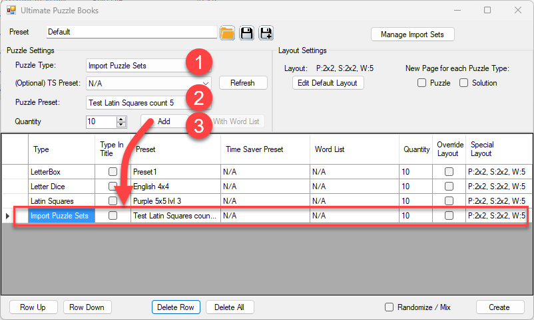
Task: Check Type In Title for LetterBox row
Action: 113,172
